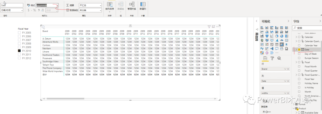Open the Analytics magnifier tab
The width and height of the screenshot is (322, 114).
(x=279, y=58)
